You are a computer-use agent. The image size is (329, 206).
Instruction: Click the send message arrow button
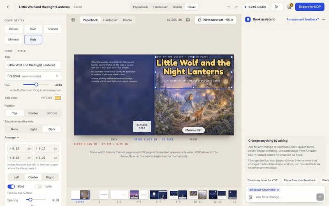pos(320,197)
